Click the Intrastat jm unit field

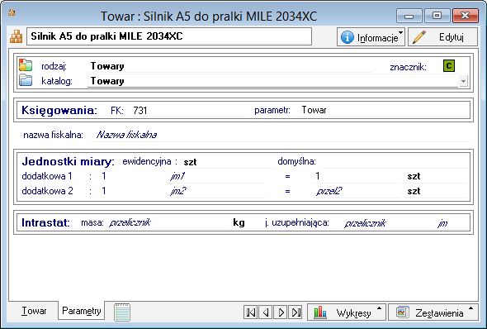pyautogui.click(x=452, y=223)
